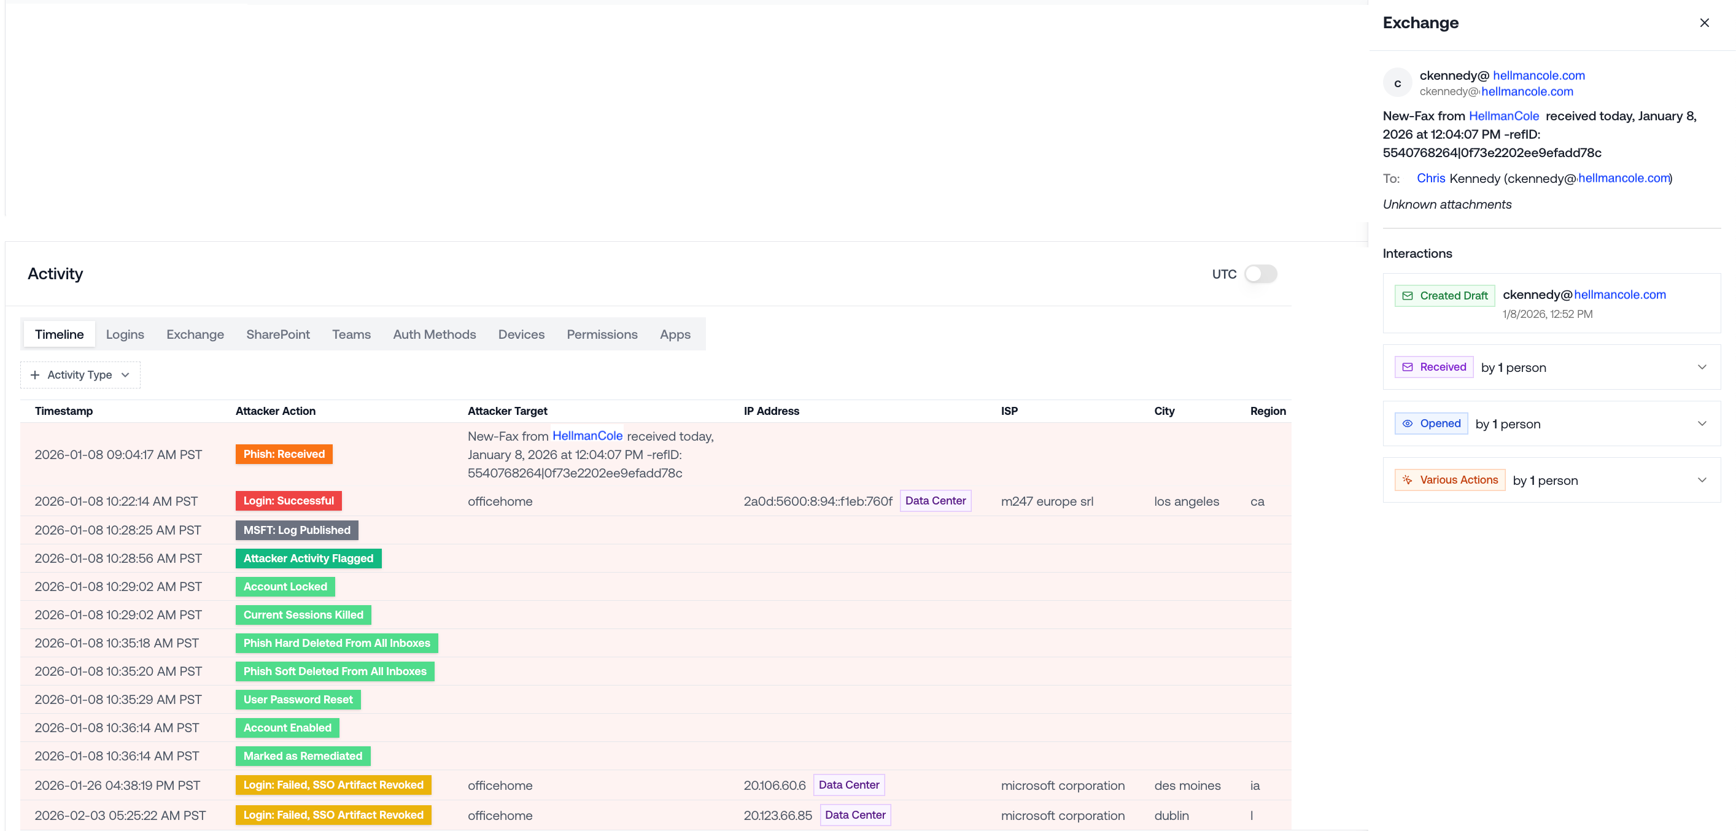The height and width of the screenshot is (831, 1736).
Task: Open the Activity Type filter dropdown
Action: point(80,376)
